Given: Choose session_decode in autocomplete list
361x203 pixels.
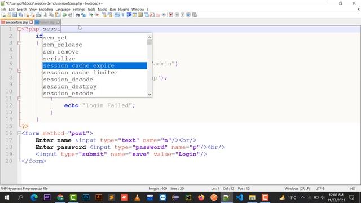Looking at the screenshot, I should pyautogui.click(x=95, y=80).
